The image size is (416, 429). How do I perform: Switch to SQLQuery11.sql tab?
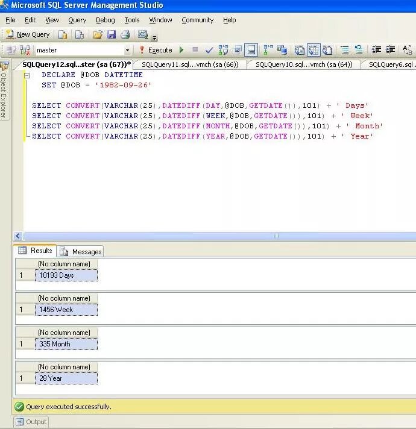click(x=190, y=64)
